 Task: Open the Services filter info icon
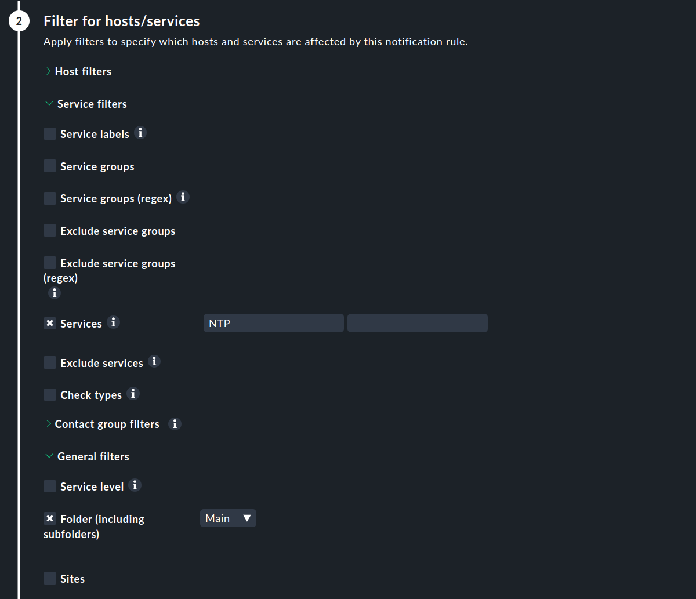tap(114, 322)
